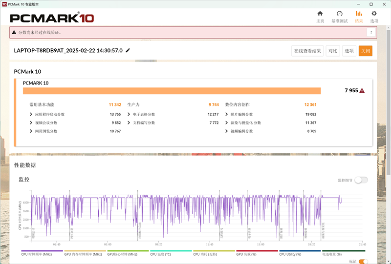Click the 对比 compare button
391x264 pixels.
(333, 51)
